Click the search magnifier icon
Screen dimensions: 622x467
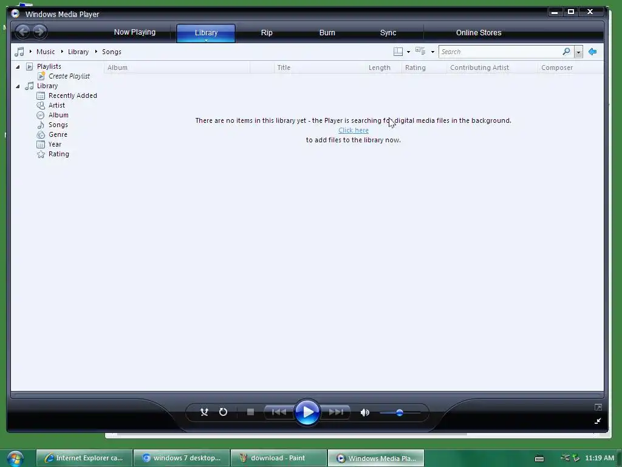(x=567, y=52)
